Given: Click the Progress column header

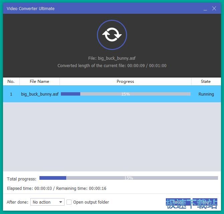Looking at the screenshot, I should point(125,82).
